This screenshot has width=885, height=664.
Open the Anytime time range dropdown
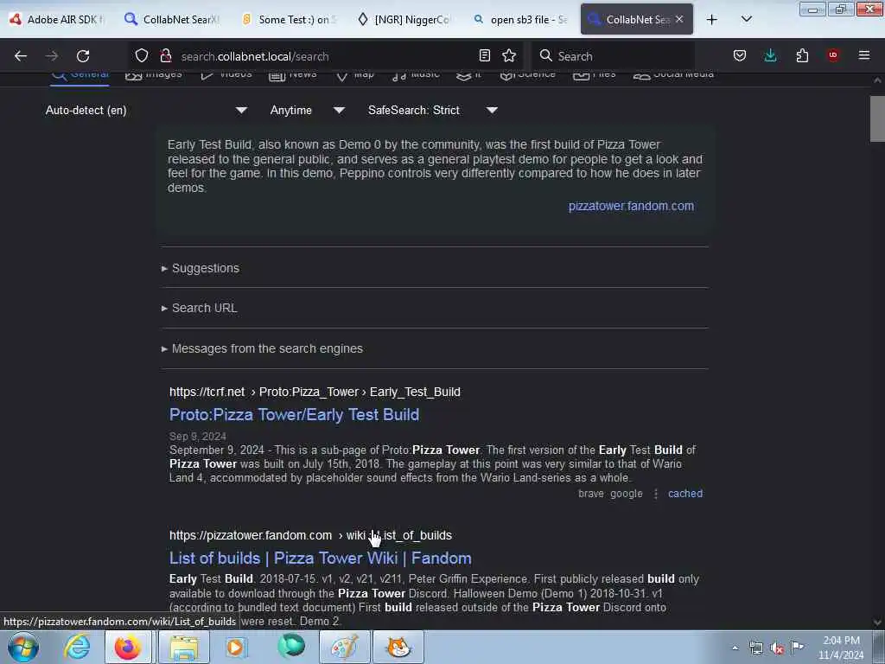(307, 110)
